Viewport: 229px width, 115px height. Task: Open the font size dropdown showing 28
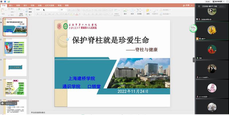click(x=63, y=9)
